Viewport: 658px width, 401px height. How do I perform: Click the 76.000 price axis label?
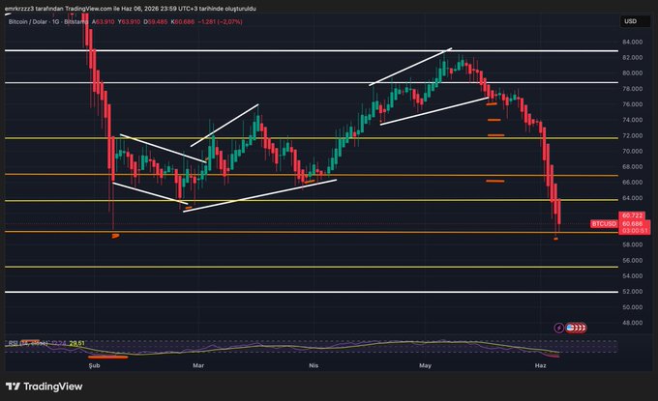pyautogui.click(x=633, y=104)
